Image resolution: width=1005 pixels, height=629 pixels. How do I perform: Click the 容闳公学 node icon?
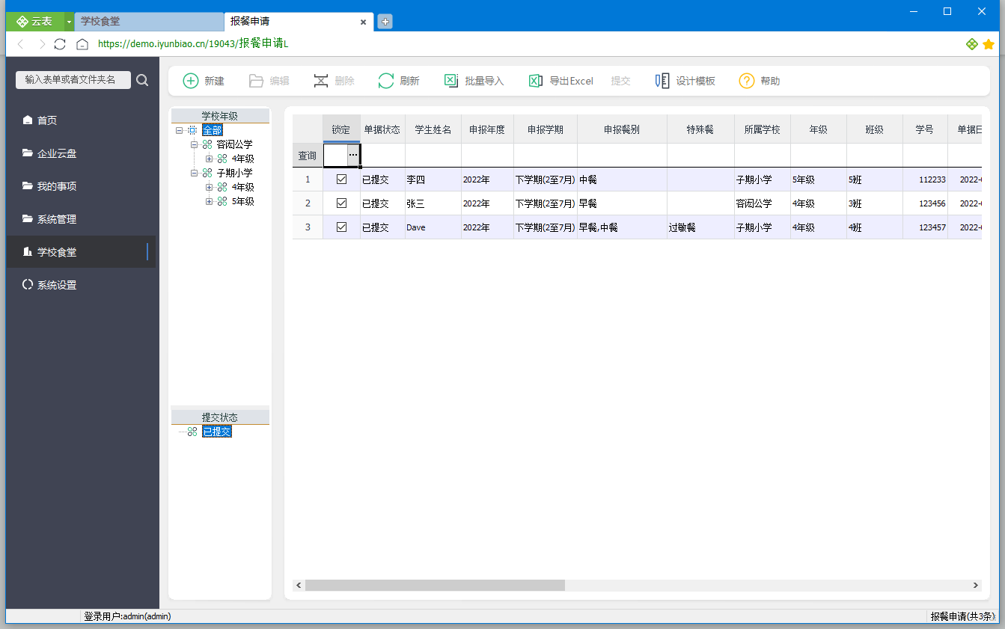point(207,144)
